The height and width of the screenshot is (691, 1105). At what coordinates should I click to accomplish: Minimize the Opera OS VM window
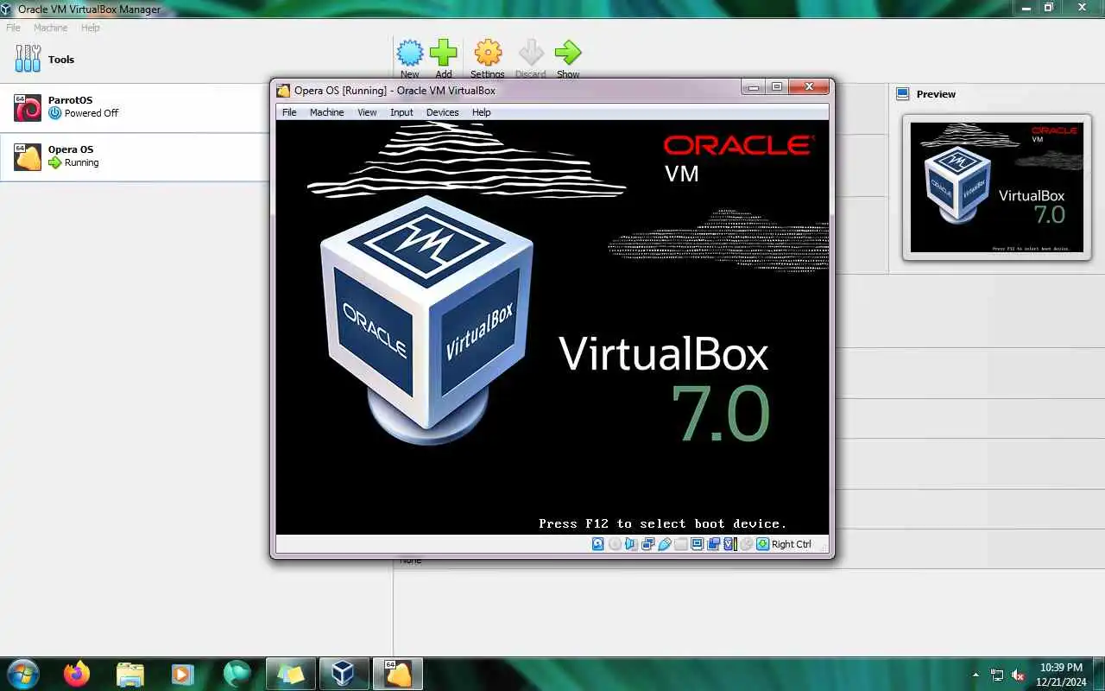754,86
